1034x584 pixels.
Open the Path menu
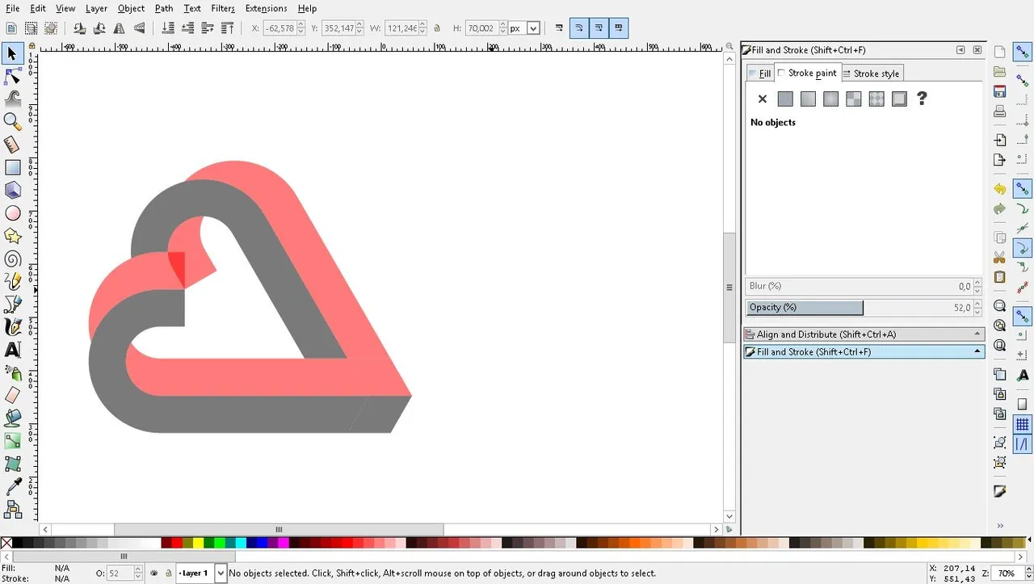click(x=164, y=8)
